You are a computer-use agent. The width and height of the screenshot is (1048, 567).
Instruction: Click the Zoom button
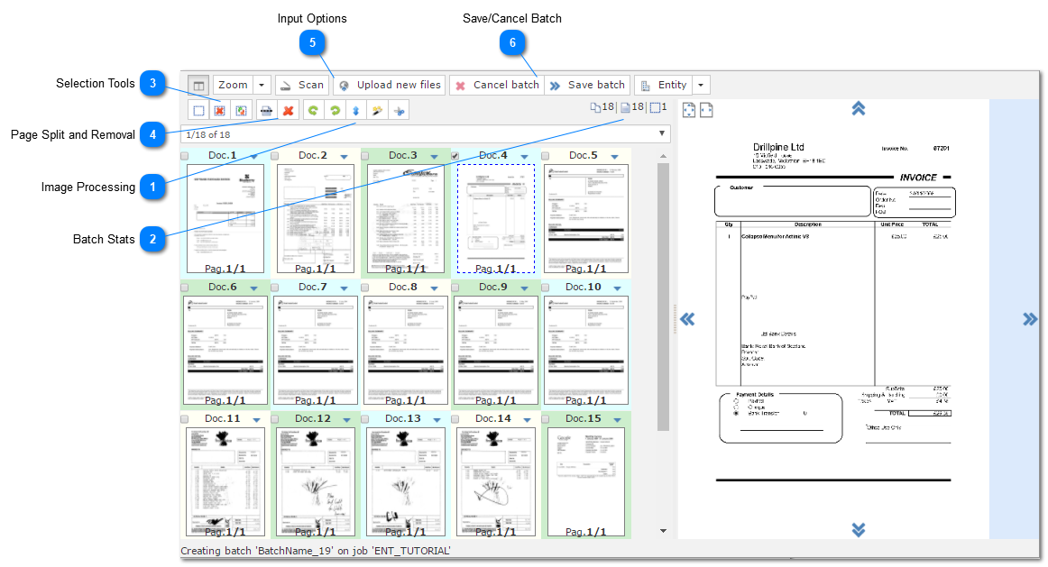(x=233, y=85)
